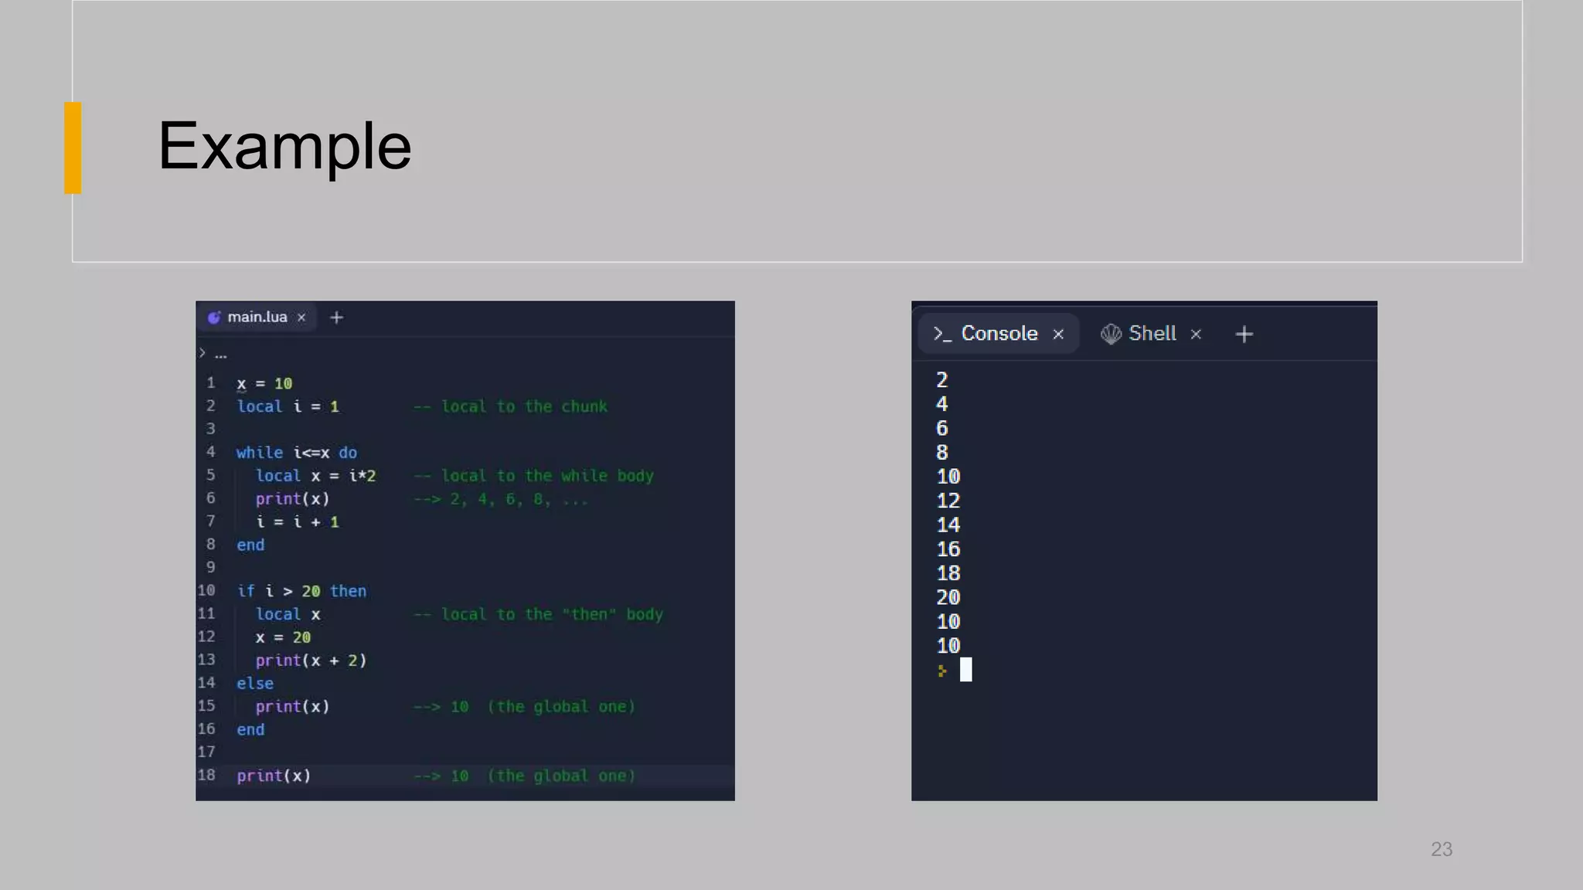The image size is (1583, 890).
Task: Close the Shell tab
Action: (1196, 334)
